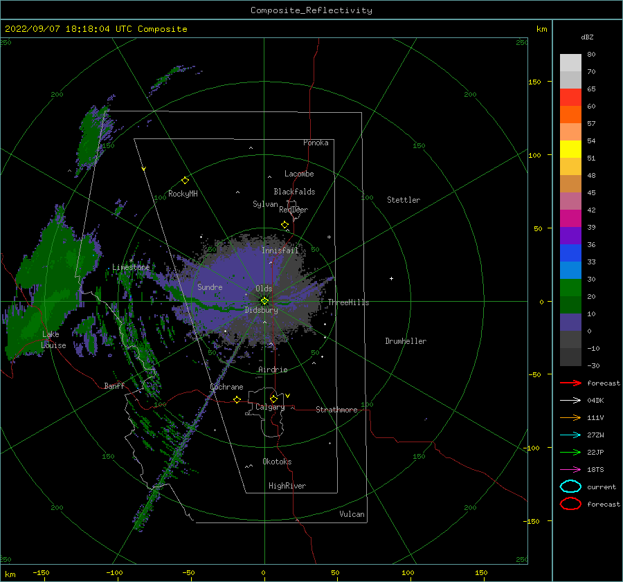
Task: Click the Banff label
Action: [114, 386]
